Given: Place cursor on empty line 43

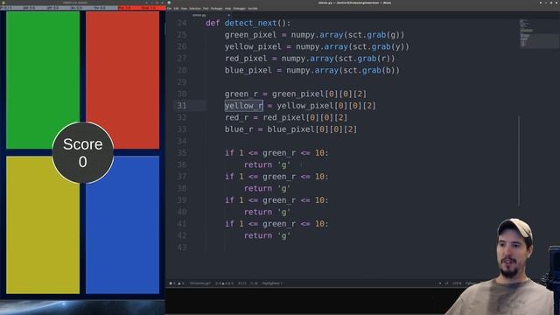Looking at the screenshot, I should click(357, 247).
